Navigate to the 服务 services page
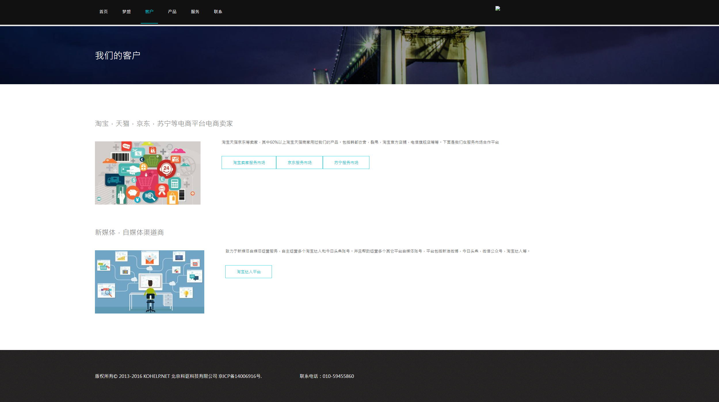The height and width of the screenshot is (402, 719). tap(195, 12)
